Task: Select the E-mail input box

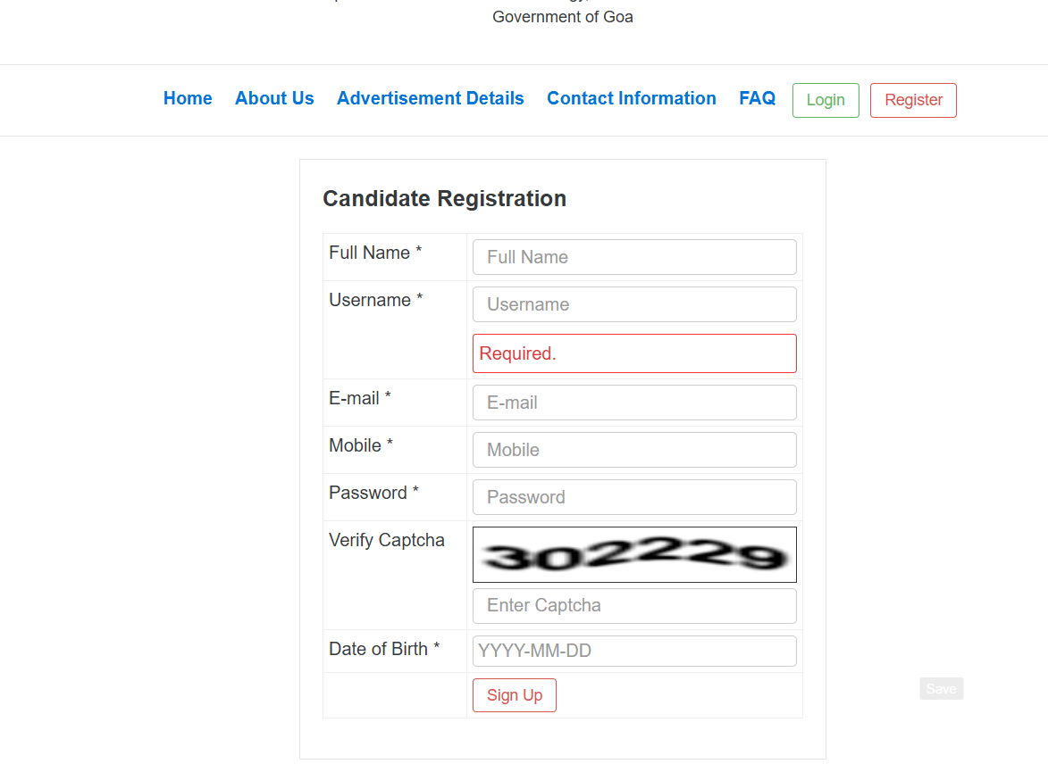Action: pos(634,403)
